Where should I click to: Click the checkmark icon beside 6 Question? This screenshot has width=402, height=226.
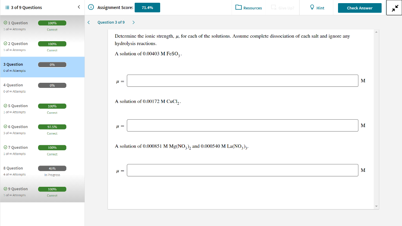5,126
